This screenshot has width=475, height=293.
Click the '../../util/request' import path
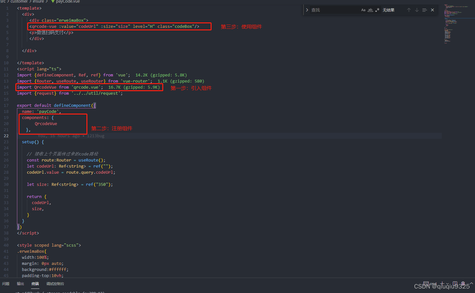(96, 93)
